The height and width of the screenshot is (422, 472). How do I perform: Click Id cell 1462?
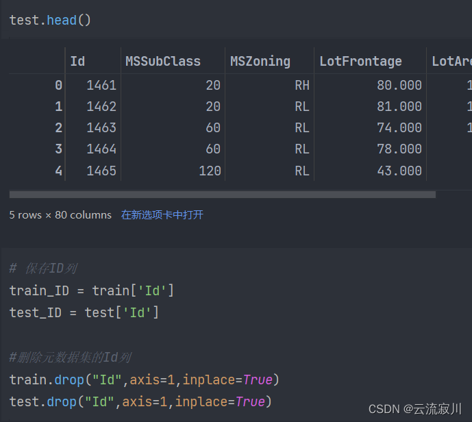tap(101, 107)
